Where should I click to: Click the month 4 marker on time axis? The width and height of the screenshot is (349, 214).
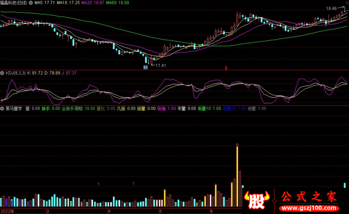click(109, 211)
